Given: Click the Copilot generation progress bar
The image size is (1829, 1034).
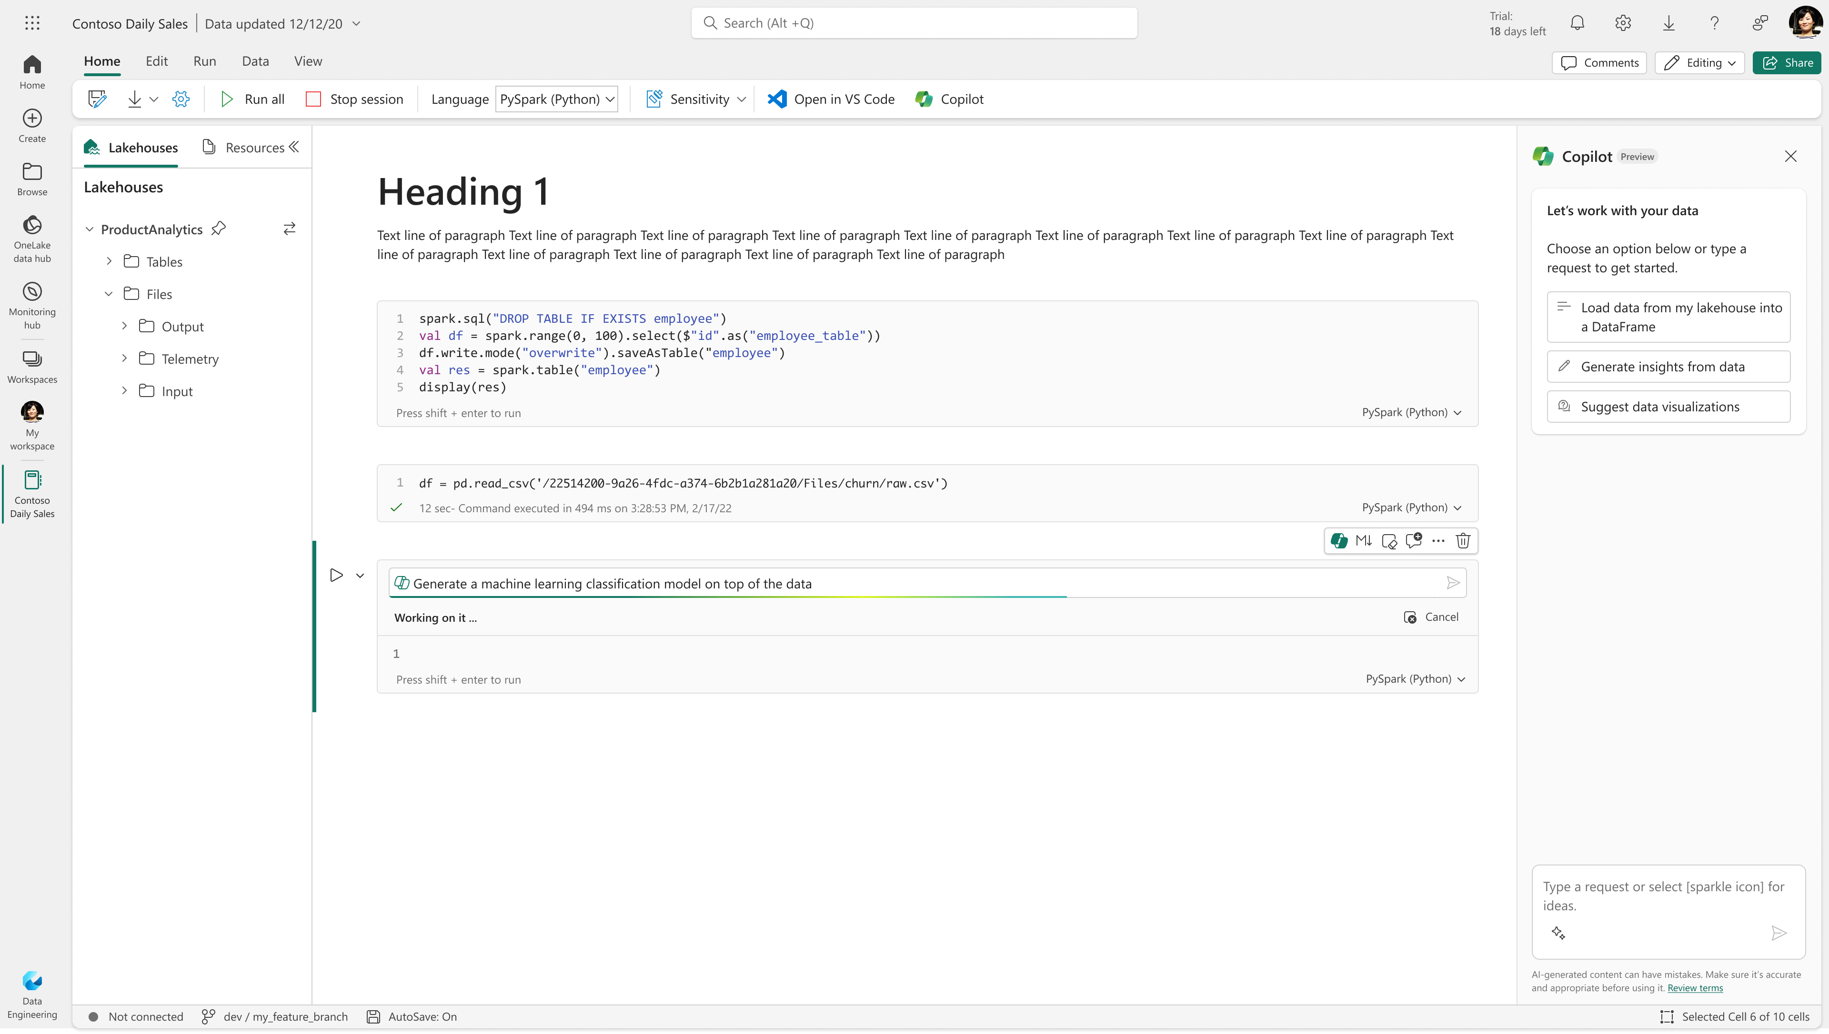Looking at the screenshot, I should (x=728, y=597).
